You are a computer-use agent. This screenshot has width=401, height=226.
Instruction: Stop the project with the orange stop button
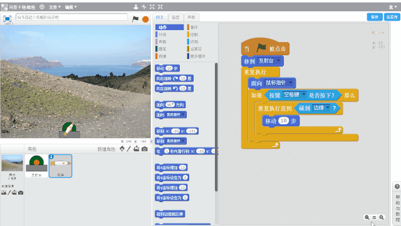pos(145,19)
